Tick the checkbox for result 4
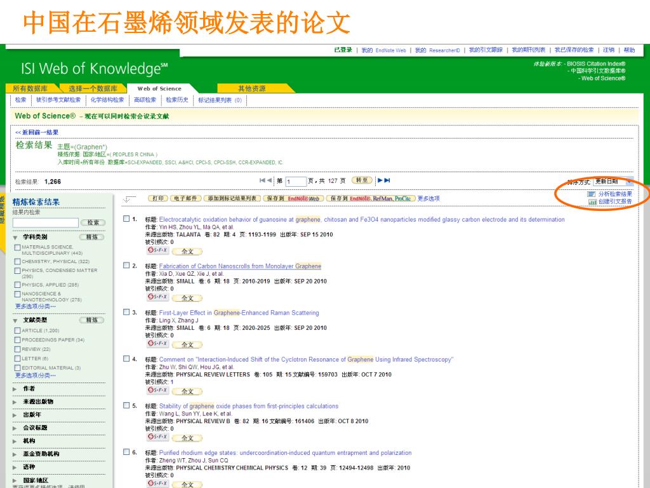Image resolution: width=650 pixels, height=488 pixels. tap(126, 358)
